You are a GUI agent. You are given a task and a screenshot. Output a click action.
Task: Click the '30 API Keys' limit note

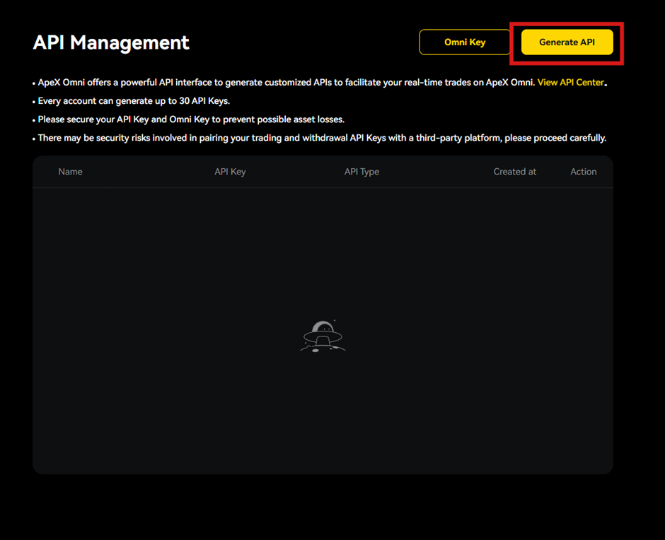coord(134,101)
